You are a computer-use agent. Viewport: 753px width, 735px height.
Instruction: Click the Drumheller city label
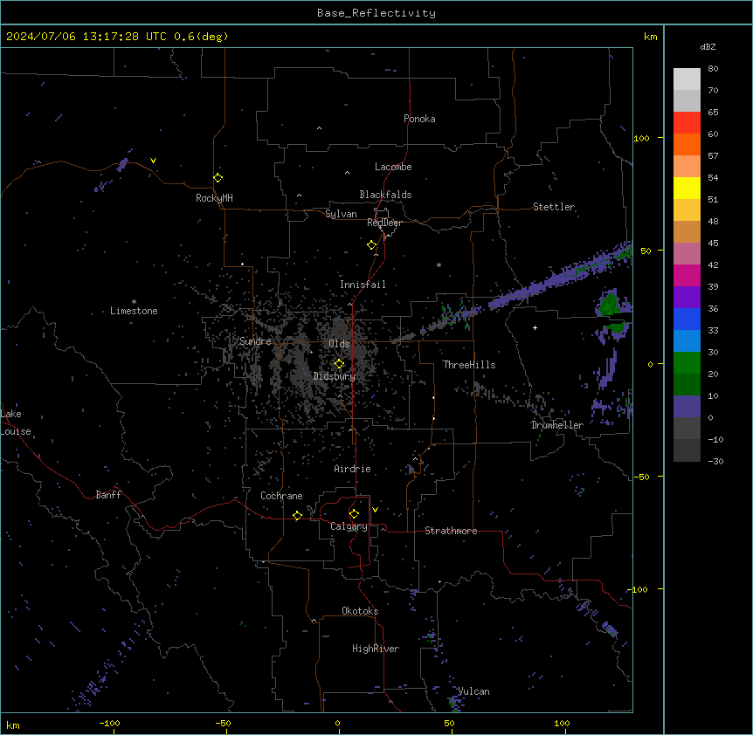557,425
